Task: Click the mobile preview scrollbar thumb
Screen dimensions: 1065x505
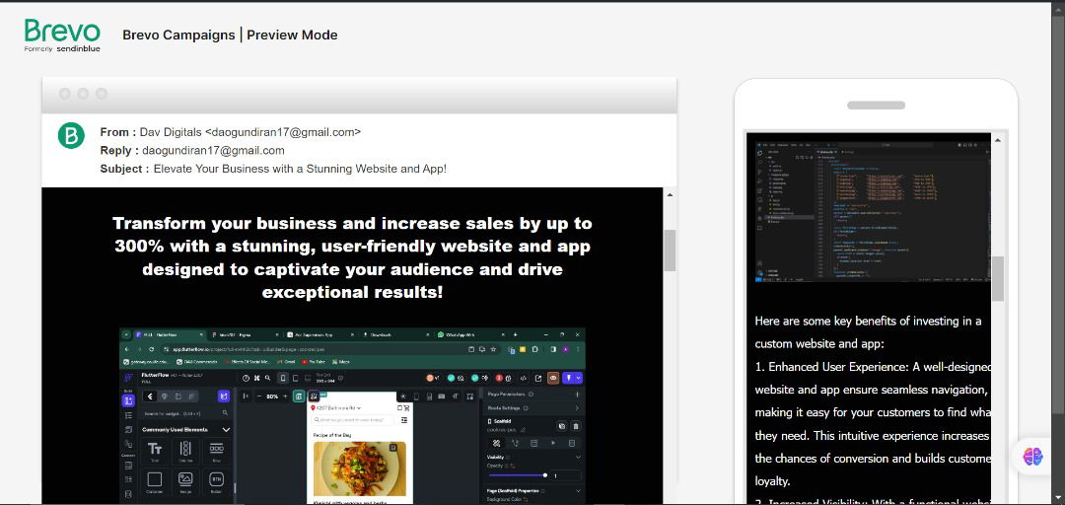Action: click(x=997, y=278)
